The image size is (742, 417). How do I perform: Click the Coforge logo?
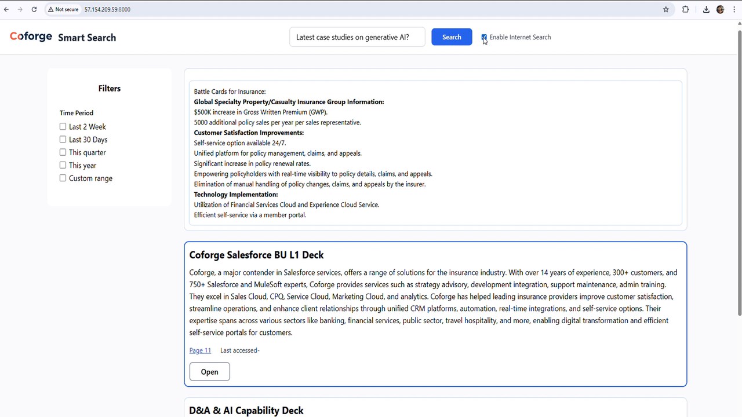point(31,36)
